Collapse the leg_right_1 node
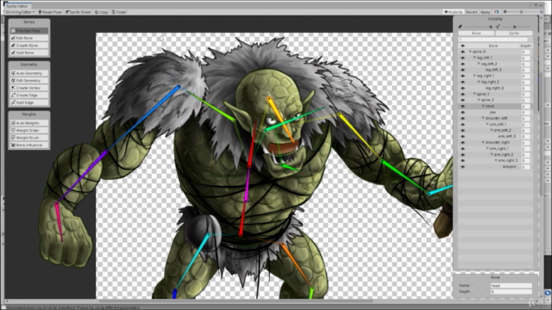The height and width of the screenshot is (310, 552). coord(474,76)
